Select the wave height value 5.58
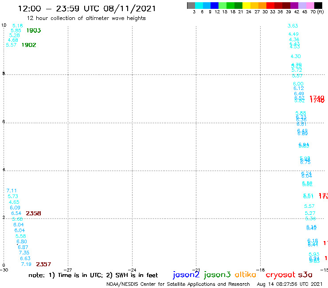The image size is (328, 288). coord(21,236)
